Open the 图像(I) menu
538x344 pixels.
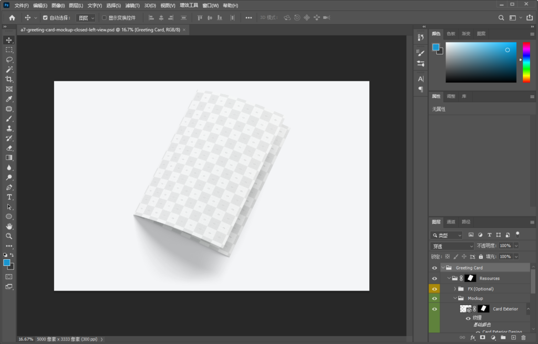[58, 5]
